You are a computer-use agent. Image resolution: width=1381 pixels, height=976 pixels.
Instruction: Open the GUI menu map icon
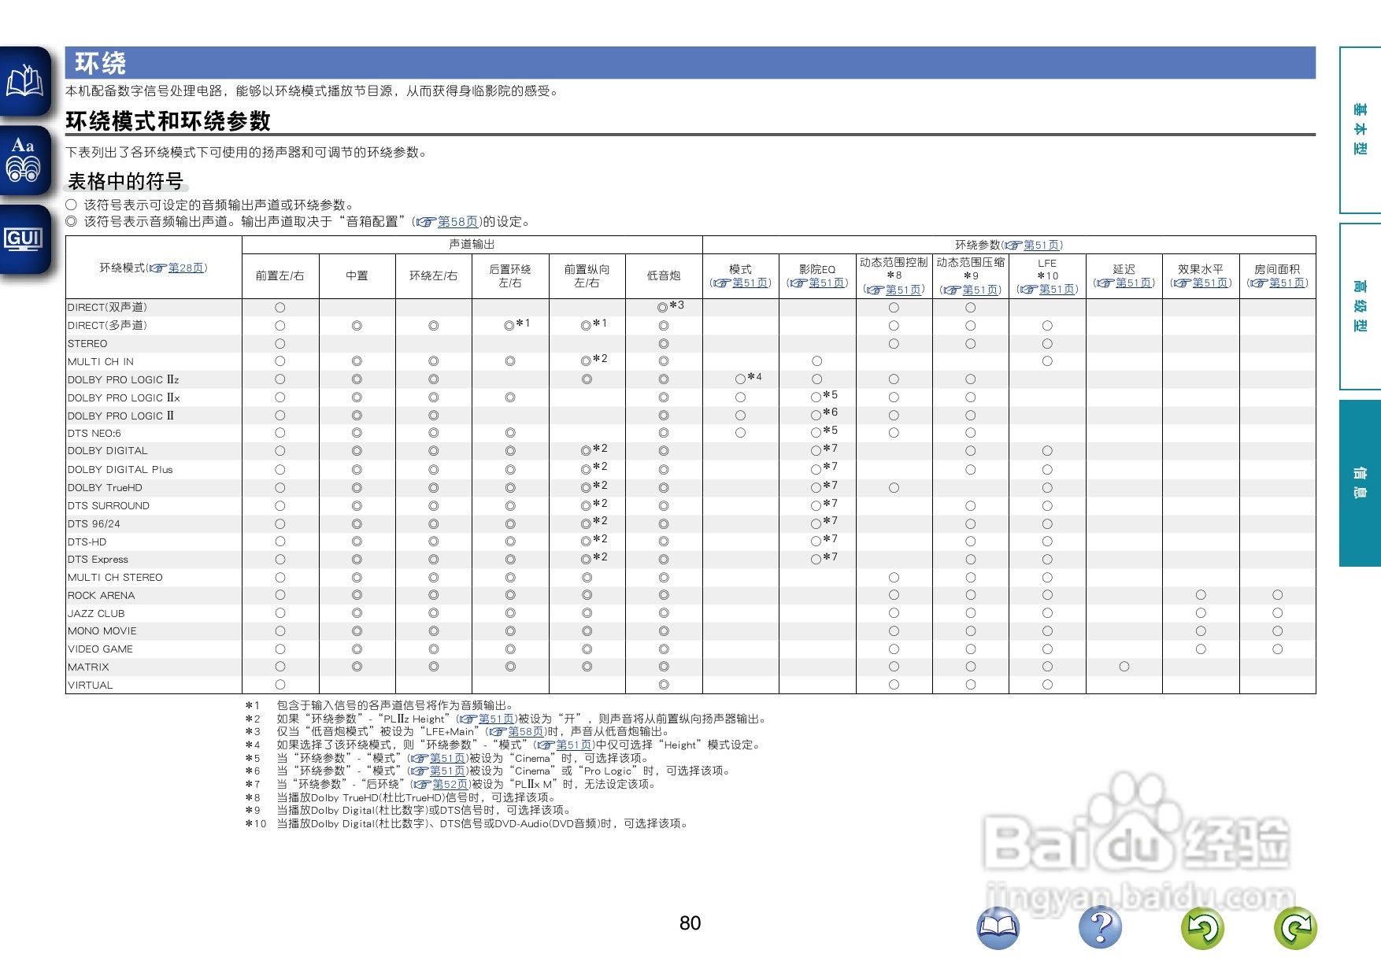click(24, 239)
